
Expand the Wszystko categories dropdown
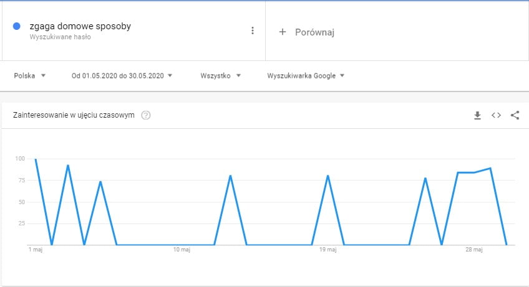pyautogui.click(x=221, y=76)
